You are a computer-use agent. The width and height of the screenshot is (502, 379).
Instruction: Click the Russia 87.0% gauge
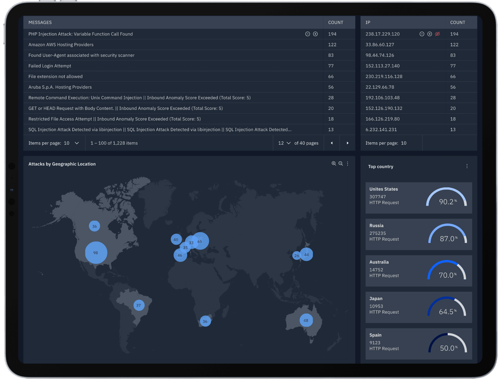(448, 234)
